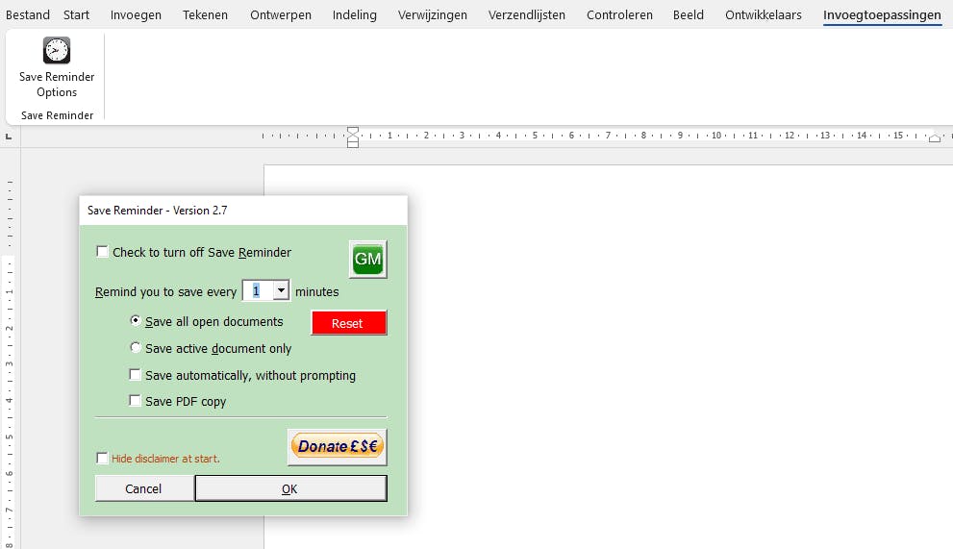Select Save active document only option
The image size is (953, 549).
(136, 348)
